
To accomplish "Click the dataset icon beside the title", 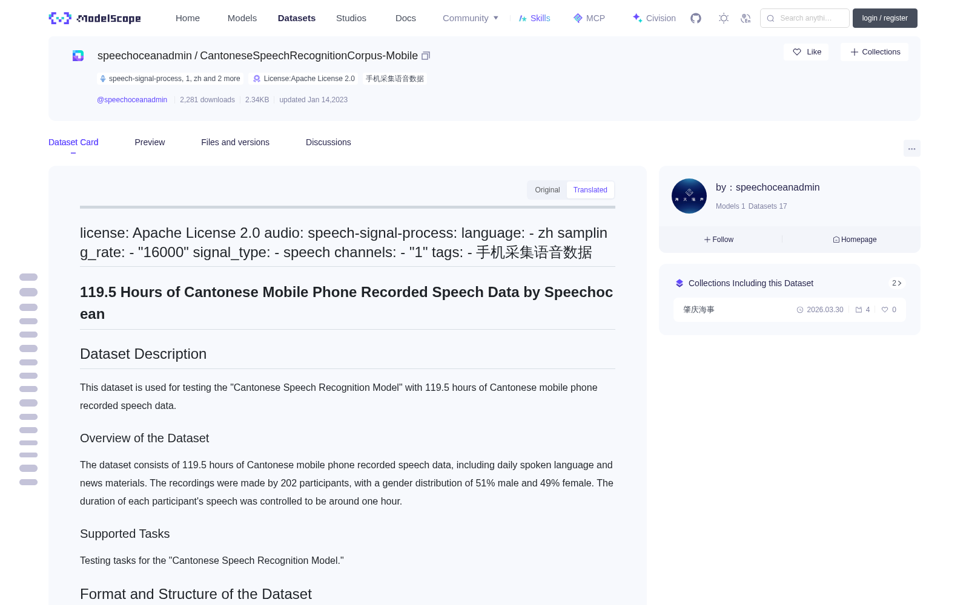I will point(78,56).
